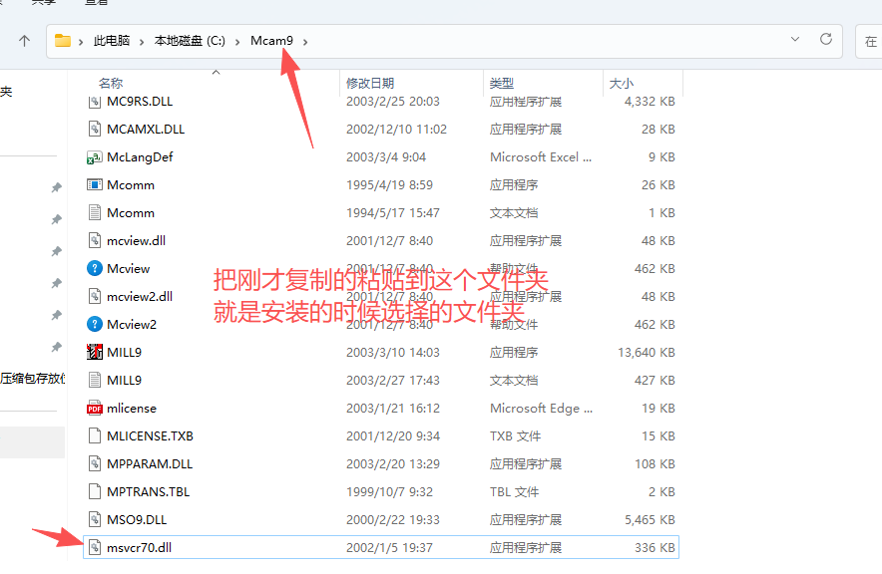Select the MPPARAM.DLL file entry

click(x=152, y=463)
